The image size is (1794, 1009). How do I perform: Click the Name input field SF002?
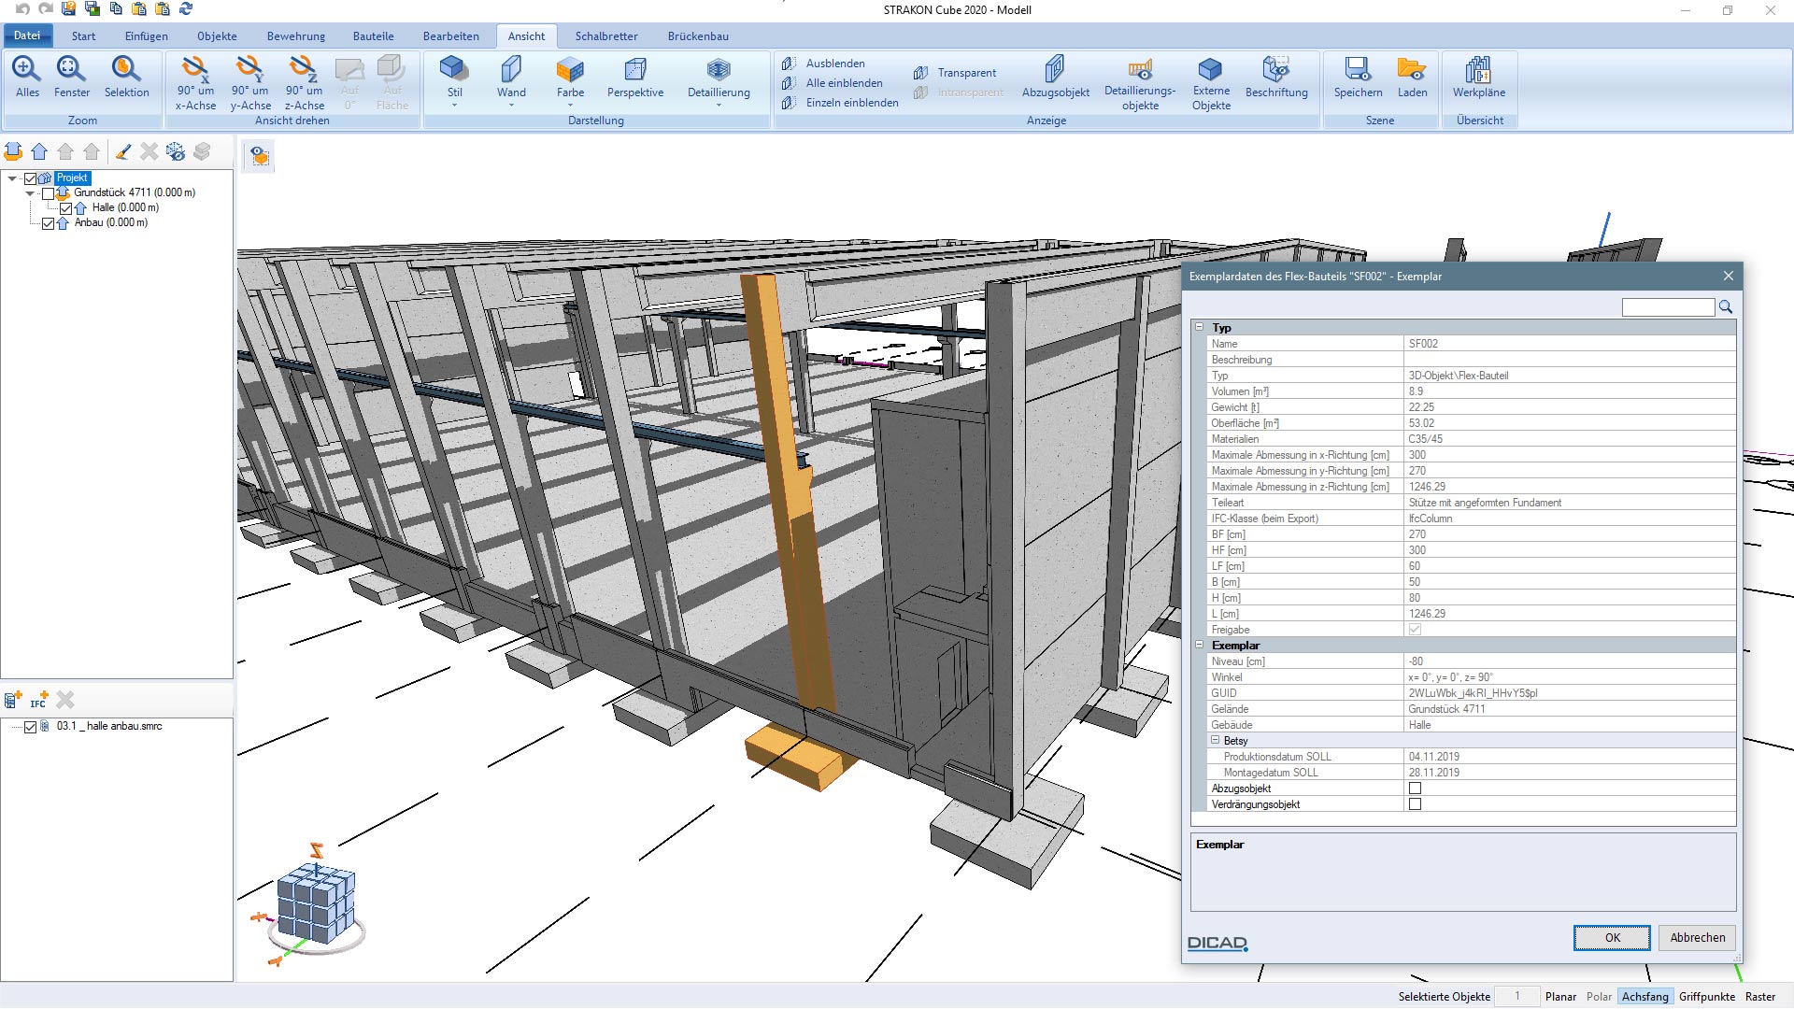point(1567,343)
